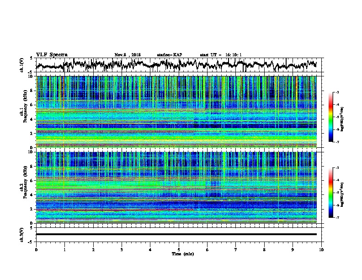Click the ch.1 spectrogram panel
The image size is (362, 280).
176,112
